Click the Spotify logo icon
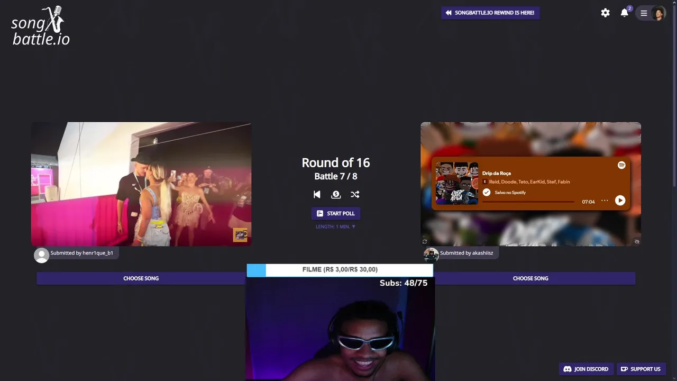677x381 pixels. [x=621, y=165]
